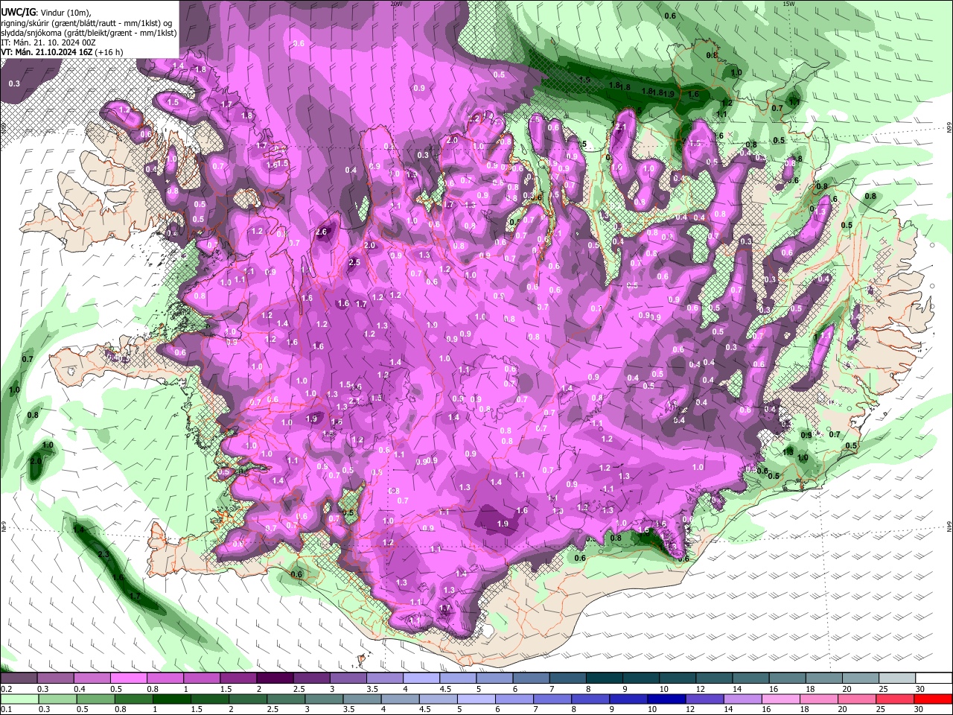Screen dimensions: 953x715
Task: Click the 20W longitude label
Action: click(x=396, y=4)
